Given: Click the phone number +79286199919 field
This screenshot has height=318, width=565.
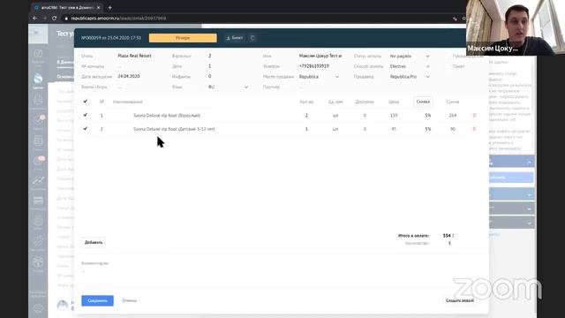Looking at the screenshot, I should [314, 66].
